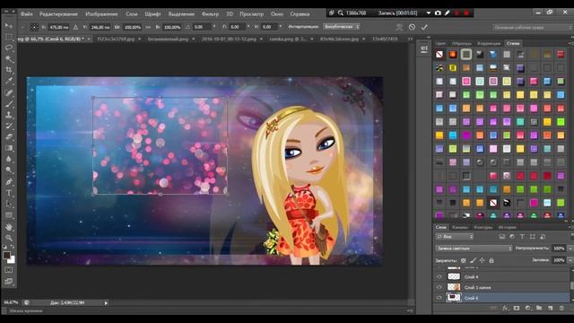Switch to warp mode icon
Viewport: 574px width, 323px height.
click(x=399, y=27)
